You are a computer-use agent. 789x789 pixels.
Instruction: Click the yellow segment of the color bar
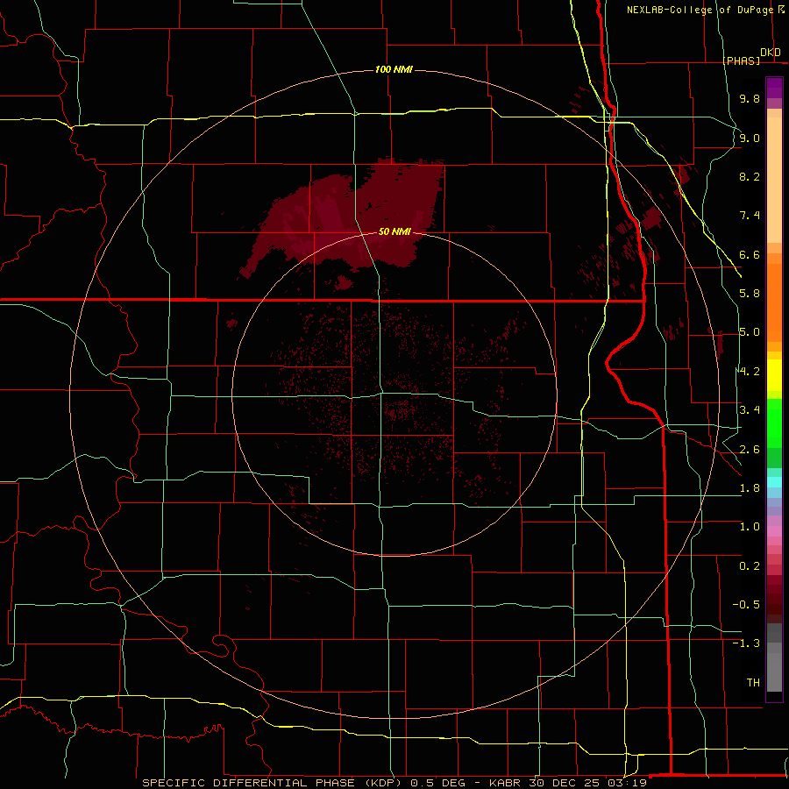(x=774, y=375)
